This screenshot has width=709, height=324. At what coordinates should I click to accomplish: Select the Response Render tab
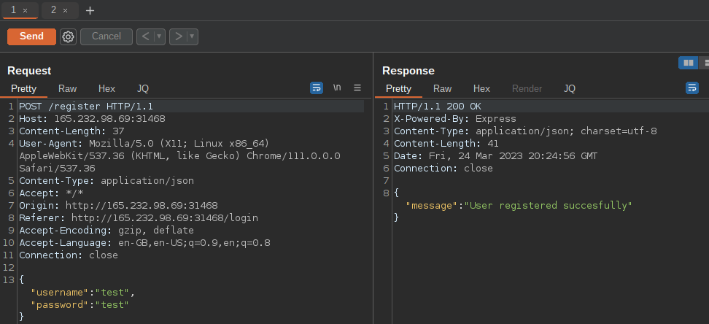click(x=527, y=89)
